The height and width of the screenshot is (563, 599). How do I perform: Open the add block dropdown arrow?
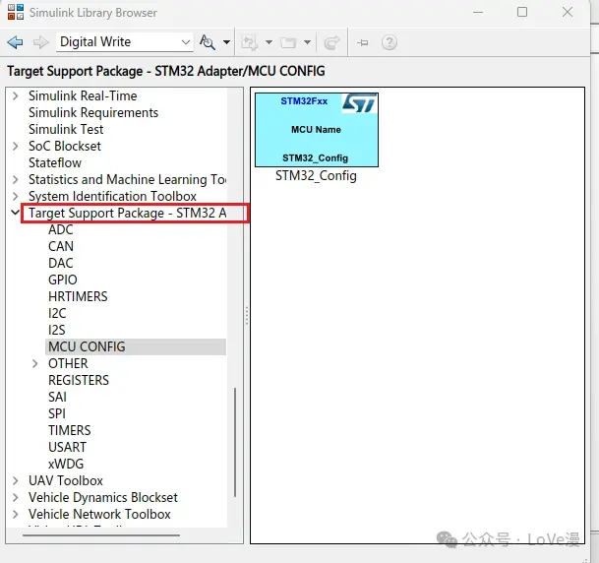click(x=269, y=42)
